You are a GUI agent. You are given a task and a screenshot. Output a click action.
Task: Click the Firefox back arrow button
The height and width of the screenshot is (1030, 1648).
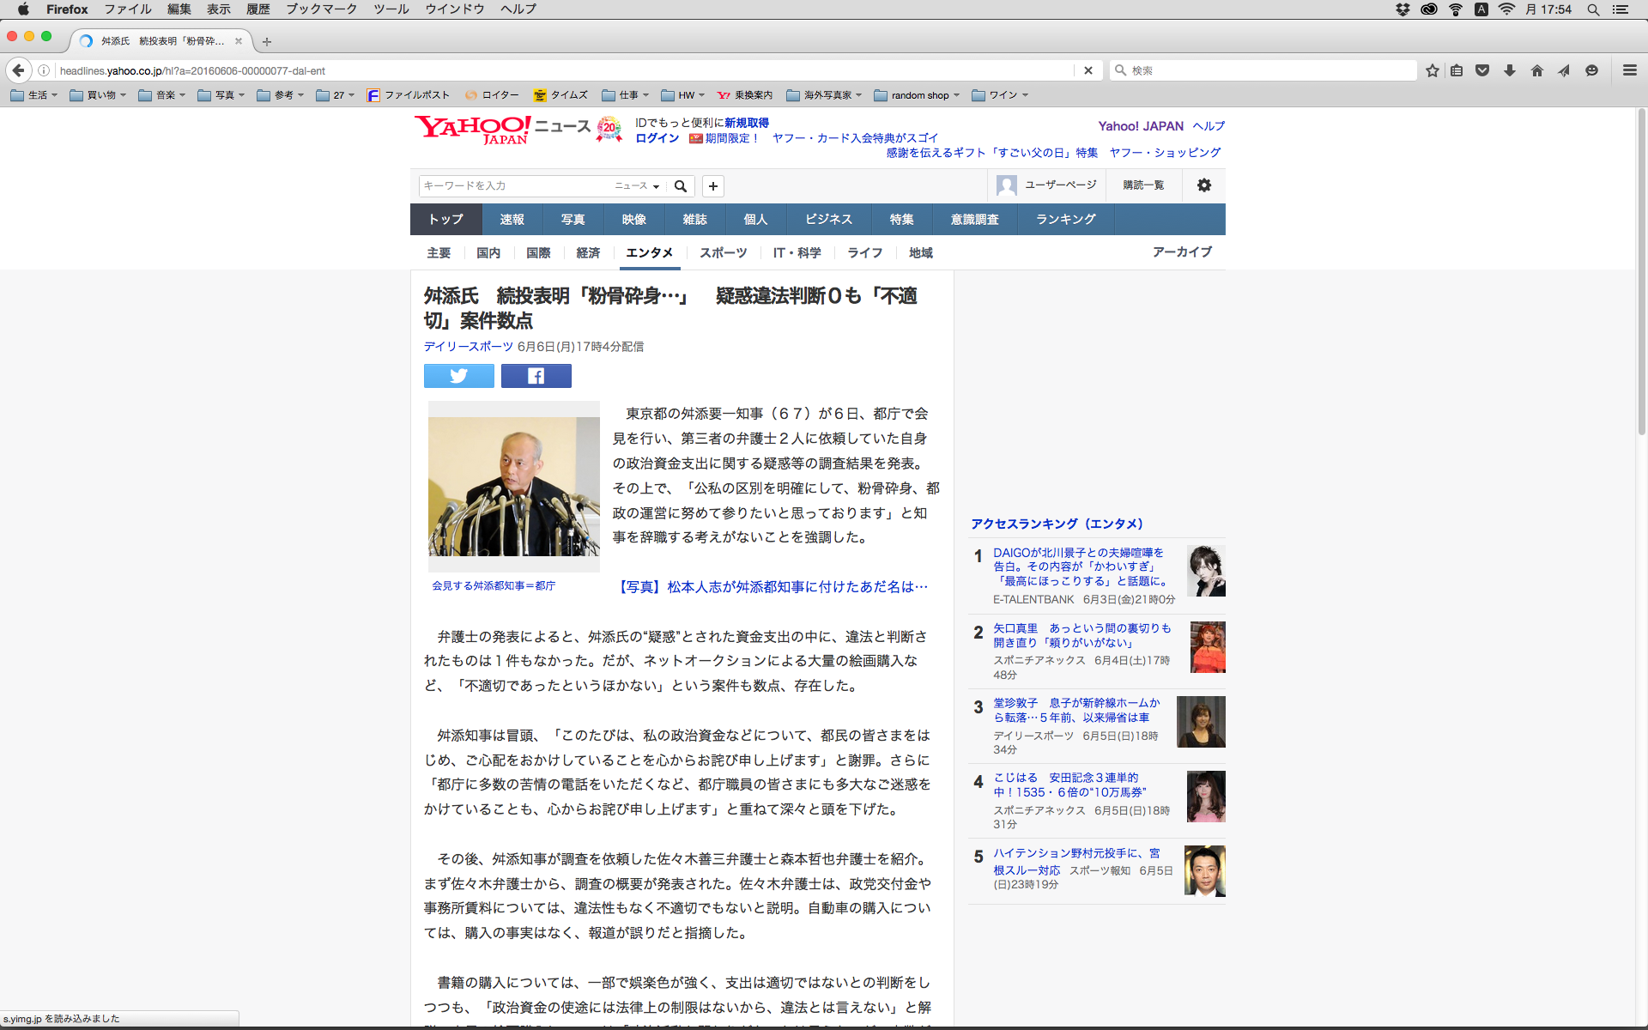19,70
